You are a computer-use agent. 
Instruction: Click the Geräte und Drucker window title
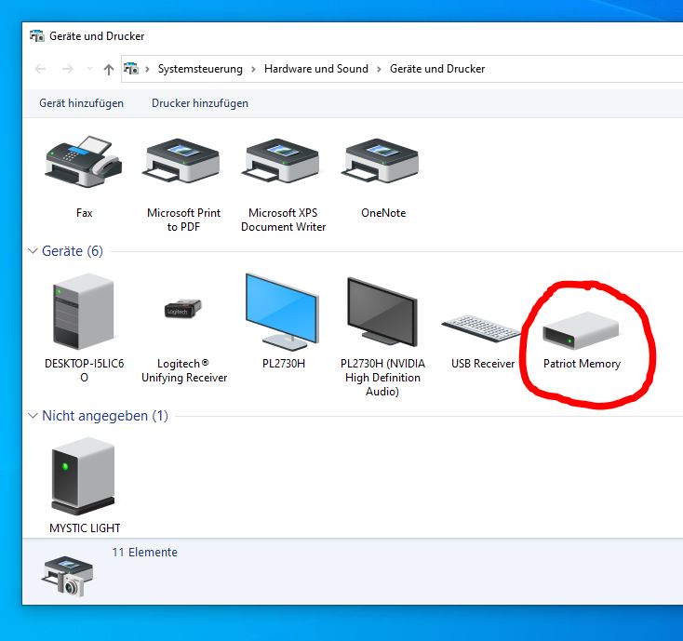97,36
